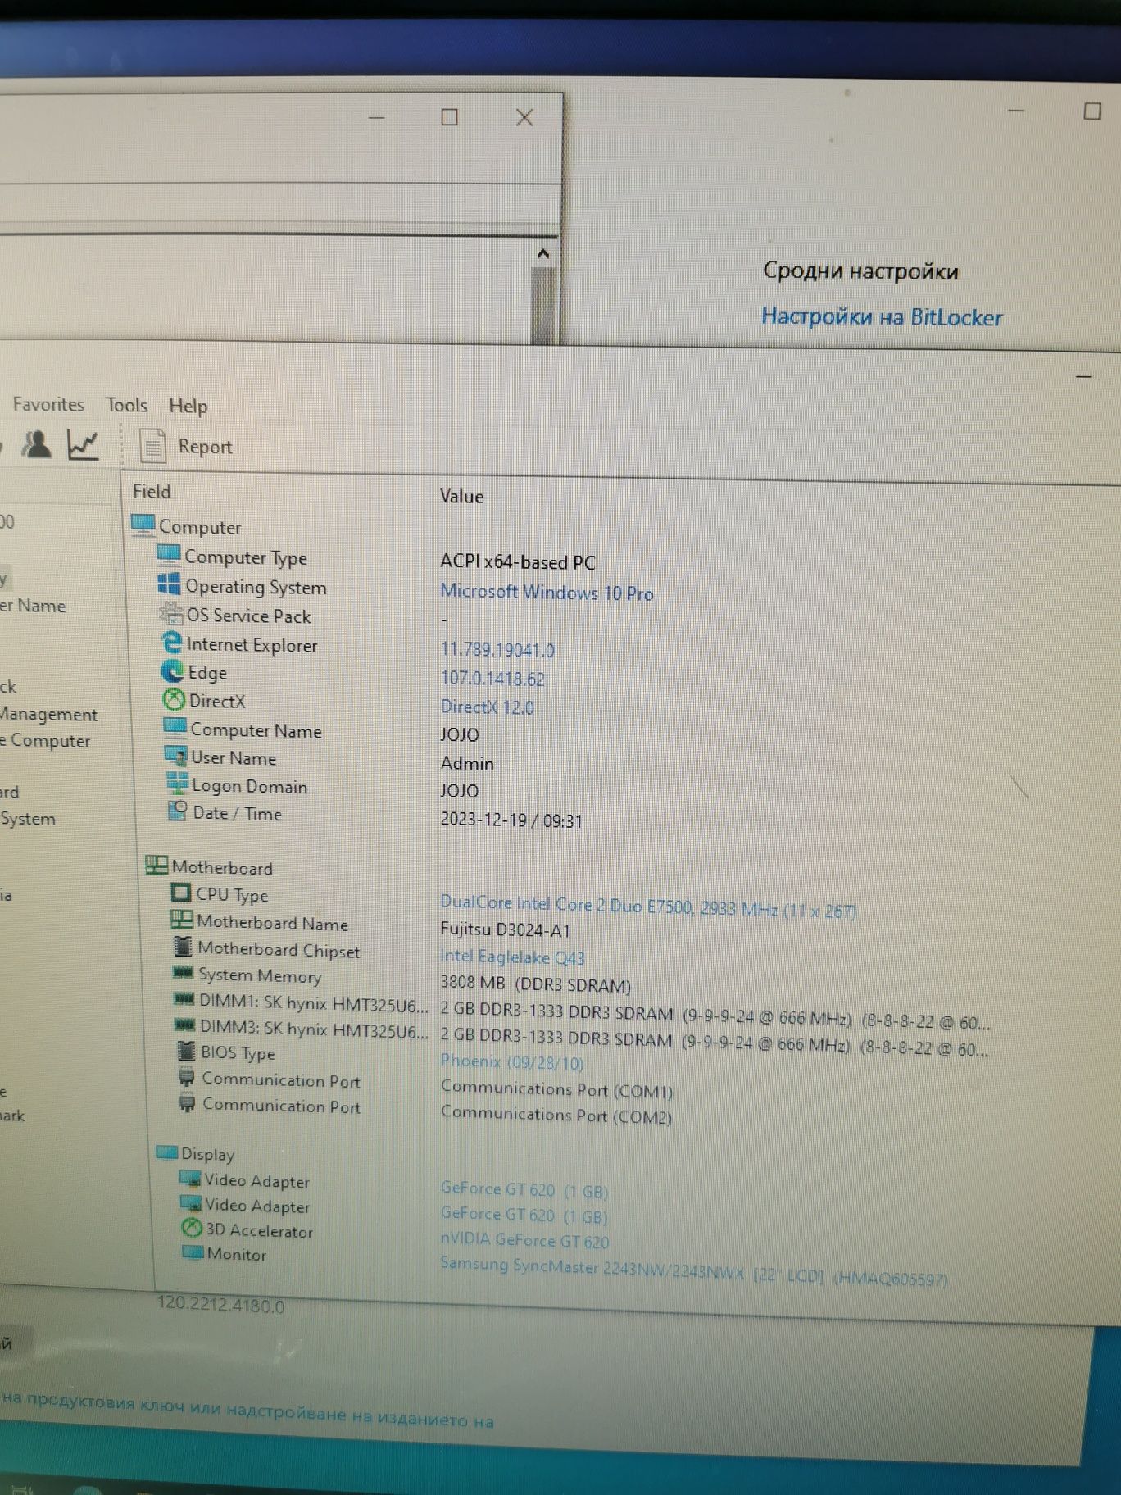Click the BIOS Type chip icon
The height and width of the screenshot is (1495, 1121).
[x=186, y=1050]
